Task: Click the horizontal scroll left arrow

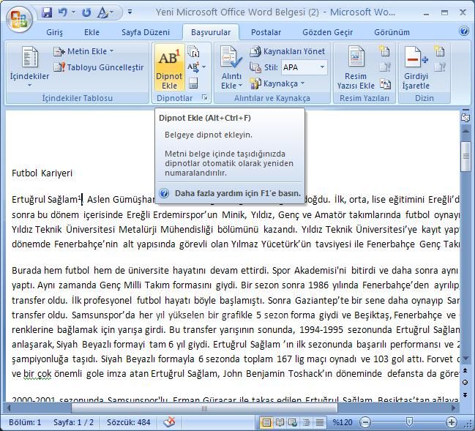Action: click(9, 408)
